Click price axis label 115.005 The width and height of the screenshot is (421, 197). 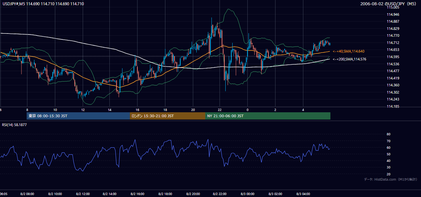click(393, 7)
